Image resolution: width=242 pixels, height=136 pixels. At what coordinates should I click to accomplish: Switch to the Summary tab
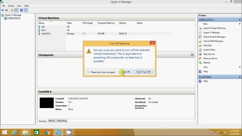coord(42,121)
